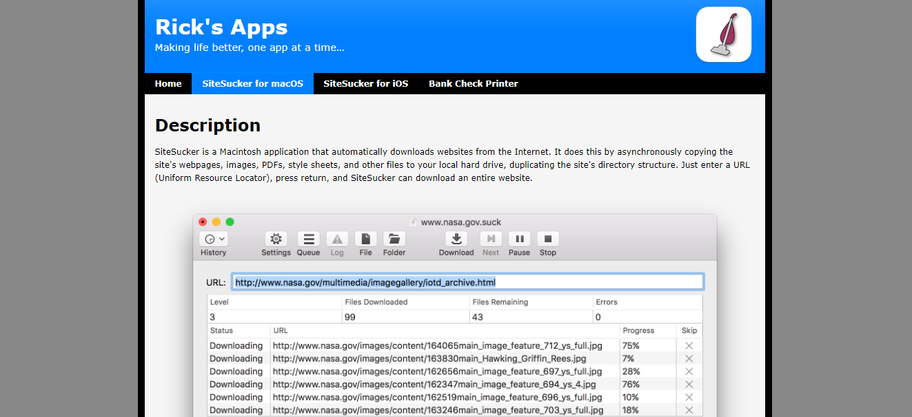Open the Settings gear icon

pyautogui.click(x=276, y=239)
